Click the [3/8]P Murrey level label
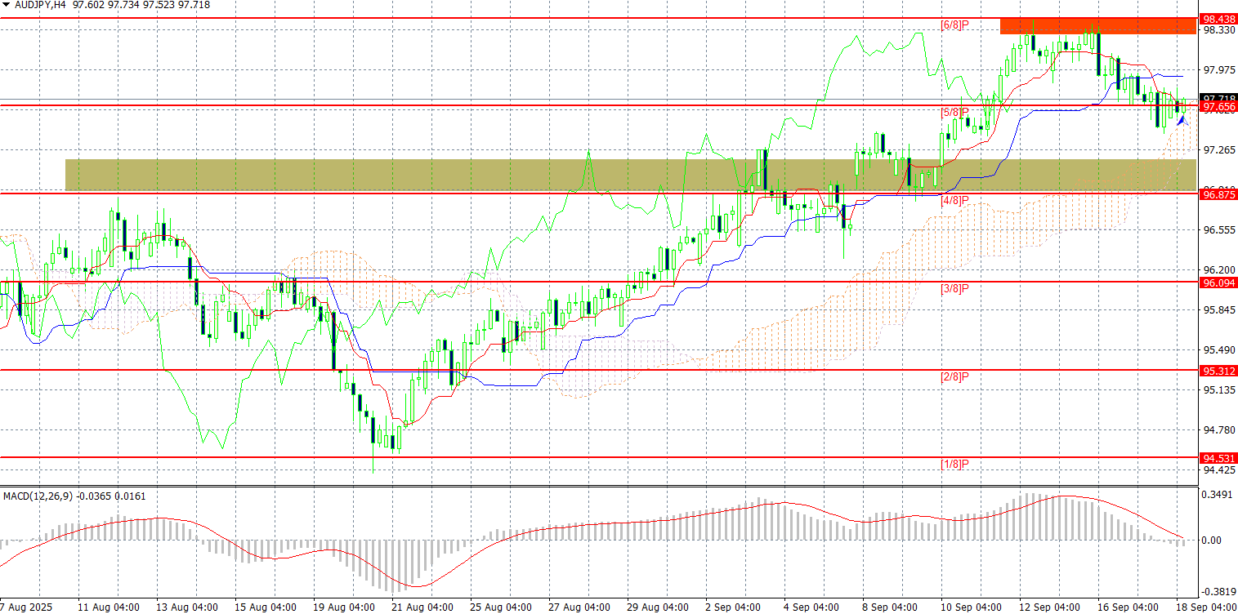This screenshot has width=1238, height=614. (x=954, y=288)
